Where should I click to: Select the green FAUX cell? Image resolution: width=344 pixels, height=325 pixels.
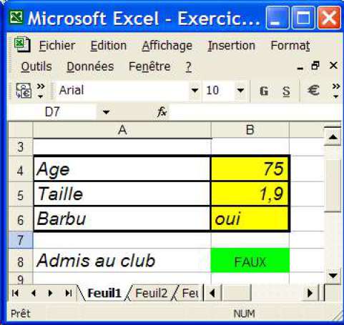250,261
